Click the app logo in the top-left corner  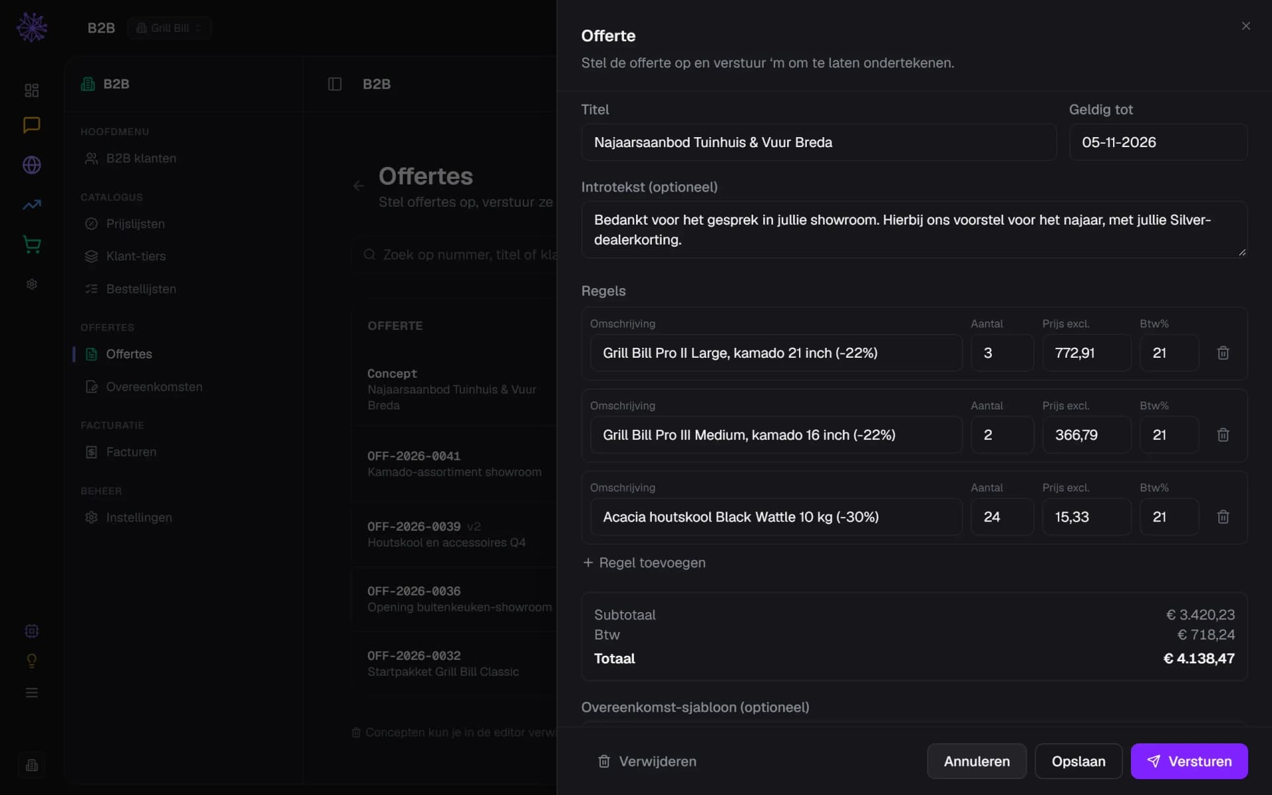(x=32, y=27)
